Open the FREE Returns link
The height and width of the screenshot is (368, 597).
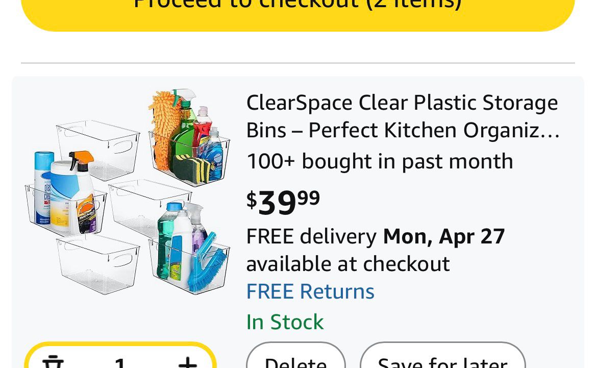(310, 291)
